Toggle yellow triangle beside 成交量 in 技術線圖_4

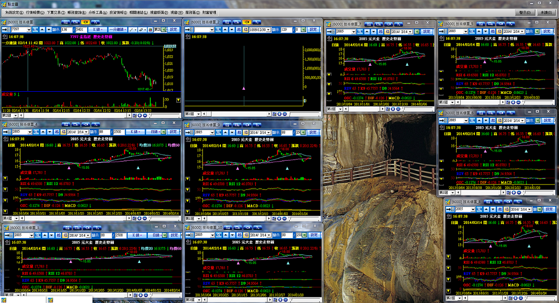click(x=5, y=178)
